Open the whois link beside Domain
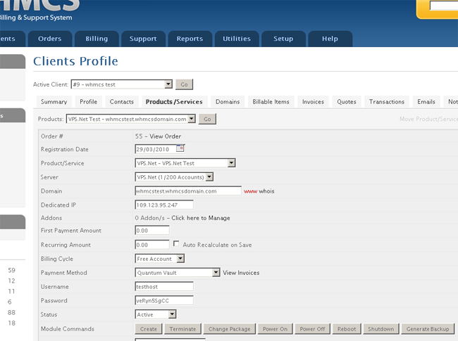458x341 pixels. pos(266,191)
